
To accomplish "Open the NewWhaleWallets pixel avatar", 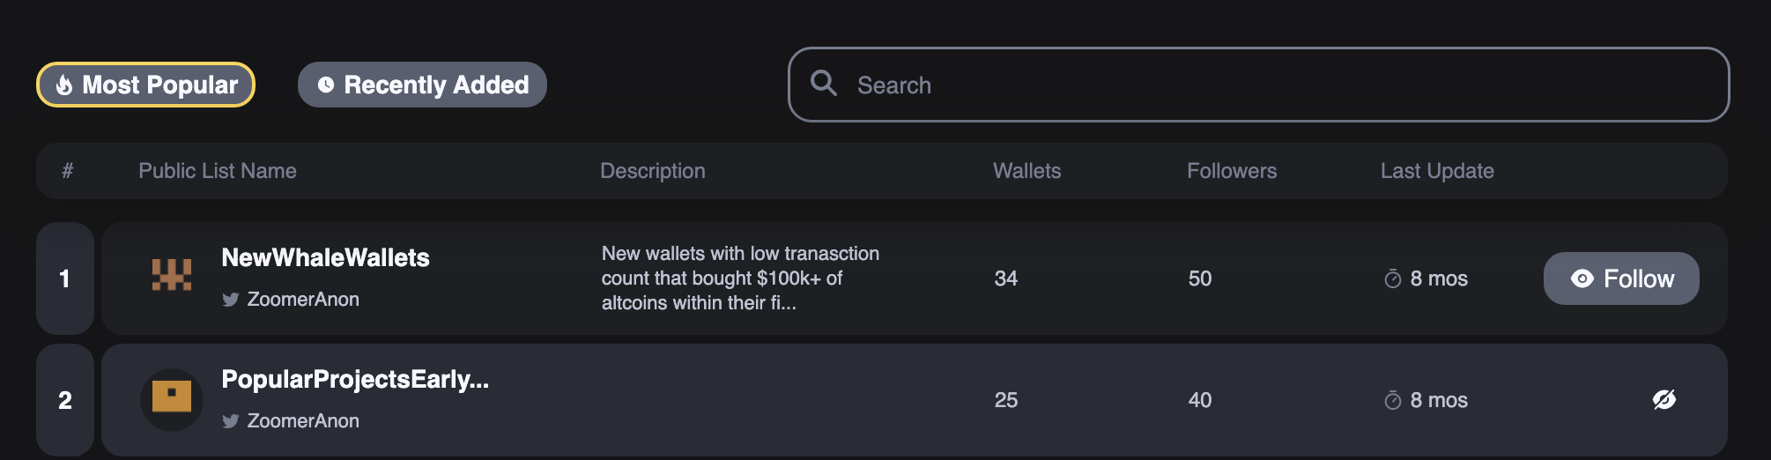I will point(172,275).
